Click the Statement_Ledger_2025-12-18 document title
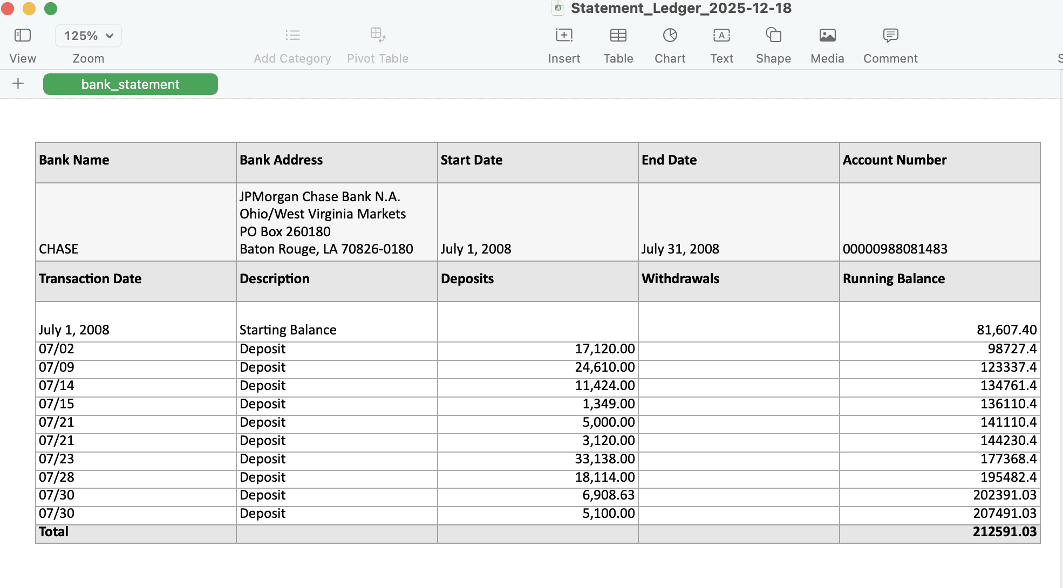Viewport: 1063px width, 588px height. coord(682,8)
